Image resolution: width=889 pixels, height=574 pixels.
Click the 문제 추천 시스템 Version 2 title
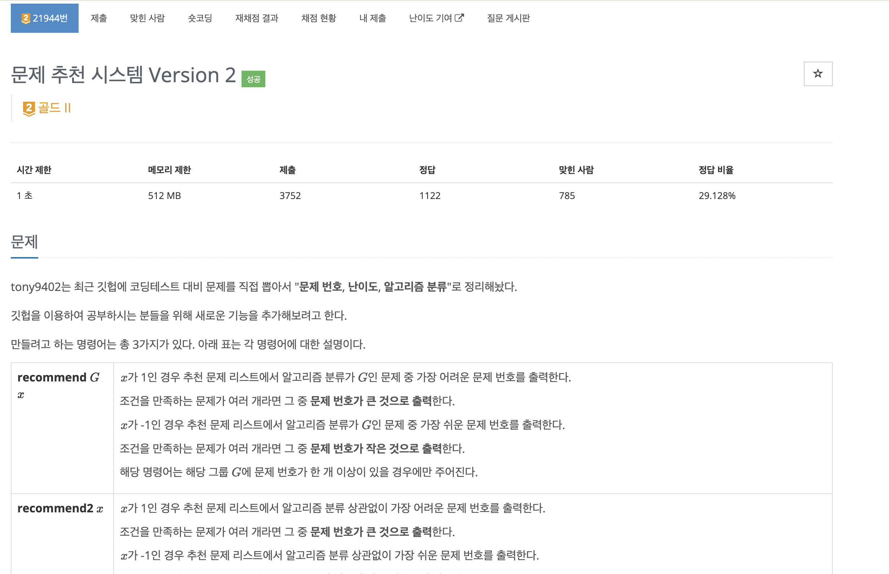click(123, 75)
